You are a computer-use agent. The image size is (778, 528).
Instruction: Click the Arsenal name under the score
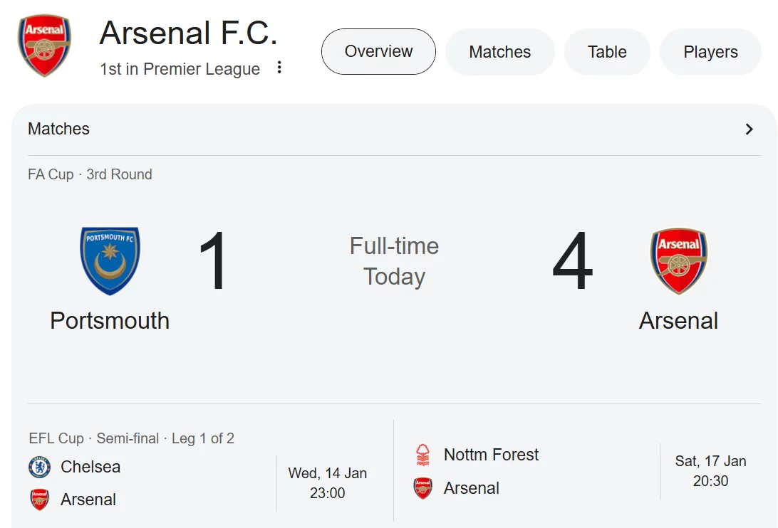[x=678, y=321]
